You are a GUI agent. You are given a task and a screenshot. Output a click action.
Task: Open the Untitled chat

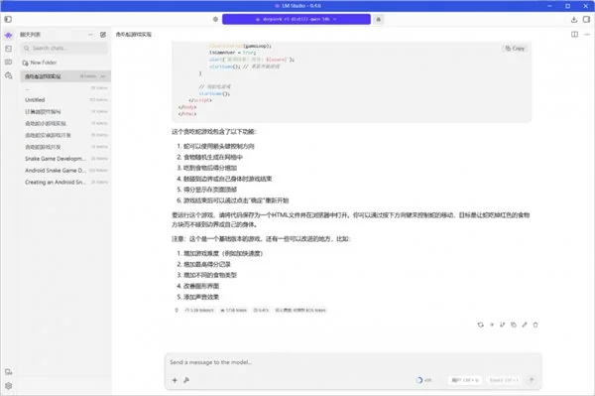(65, 100)
